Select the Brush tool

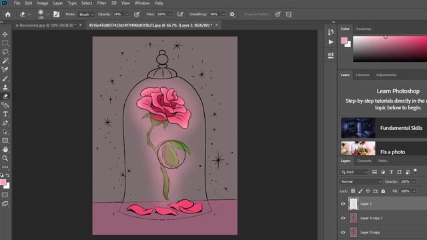[5, 79]
